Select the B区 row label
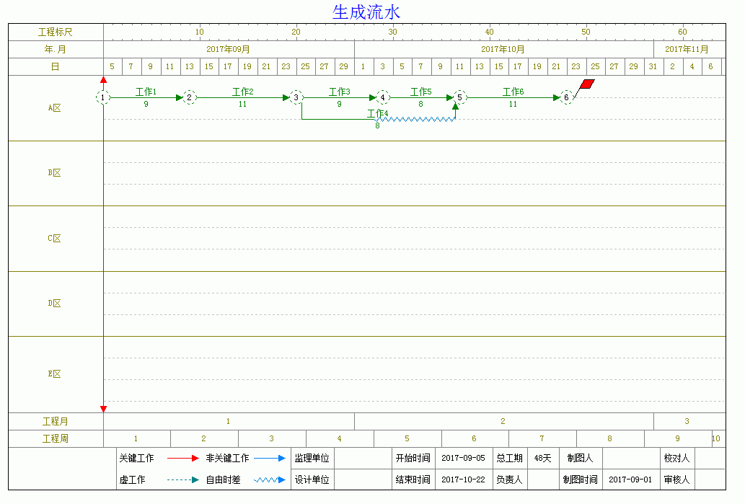Viewport: 745px width, 504px height. pos(55,173)
